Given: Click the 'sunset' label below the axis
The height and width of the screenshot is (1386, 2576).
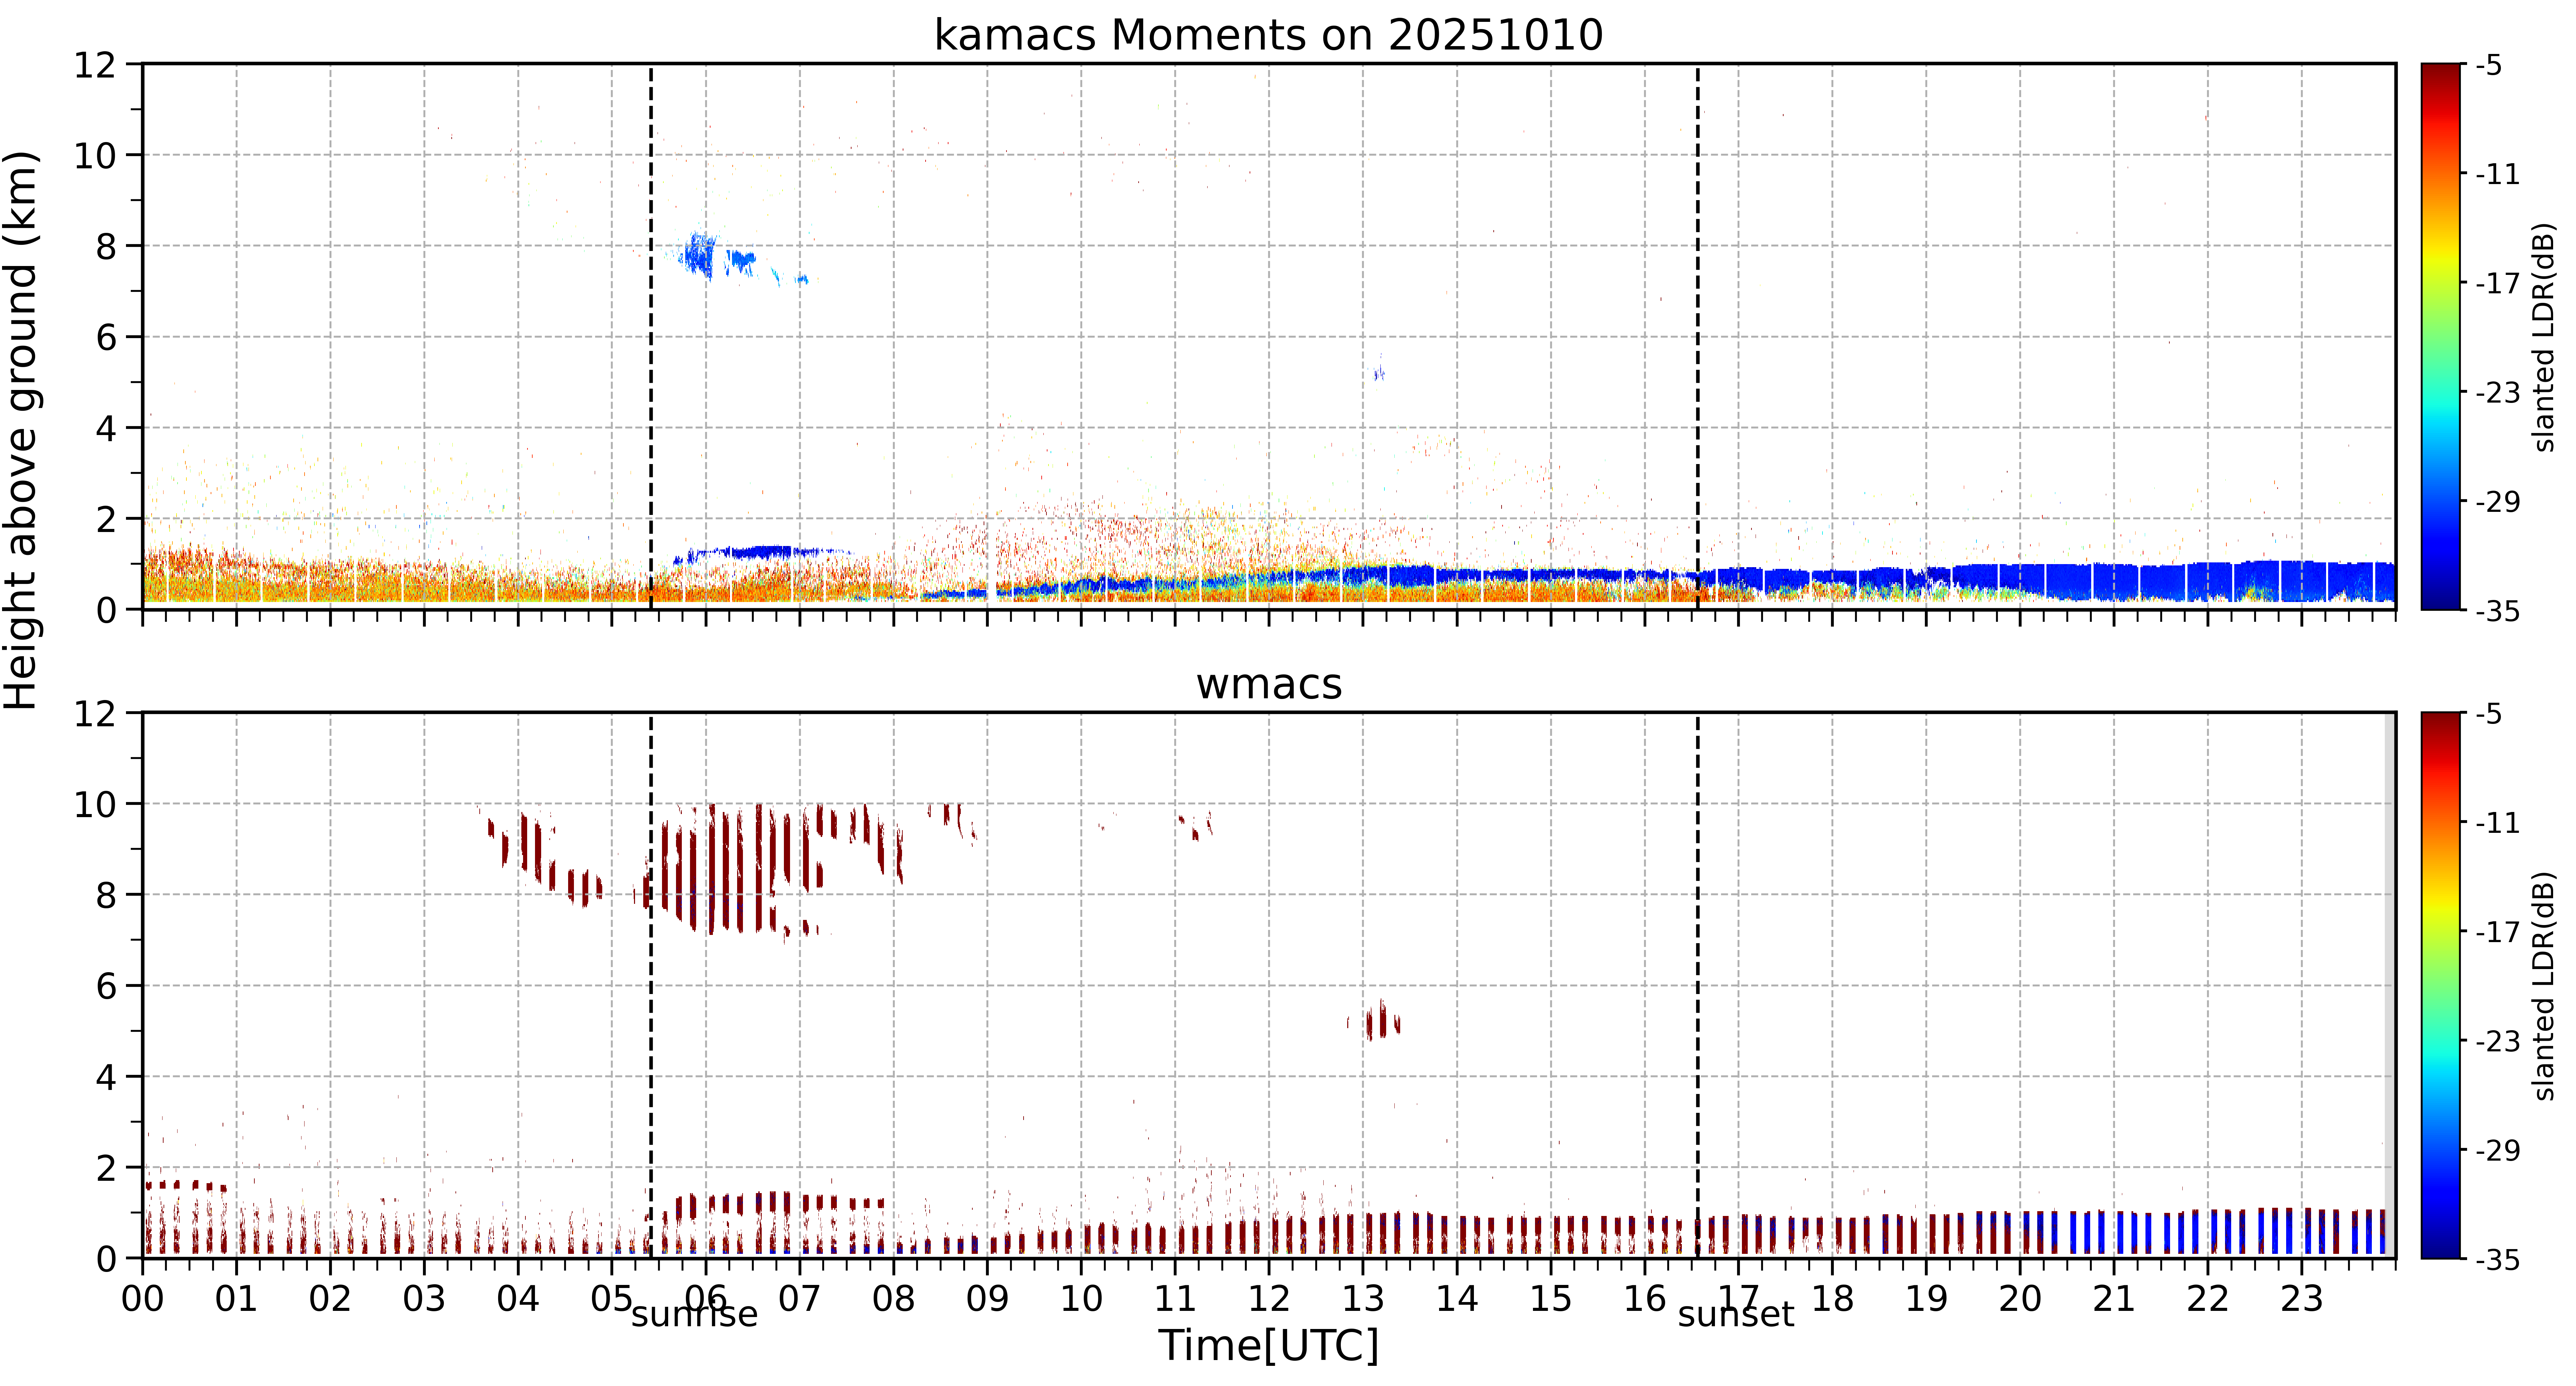Looking at the screenshot, I should click(1736, 1314).
